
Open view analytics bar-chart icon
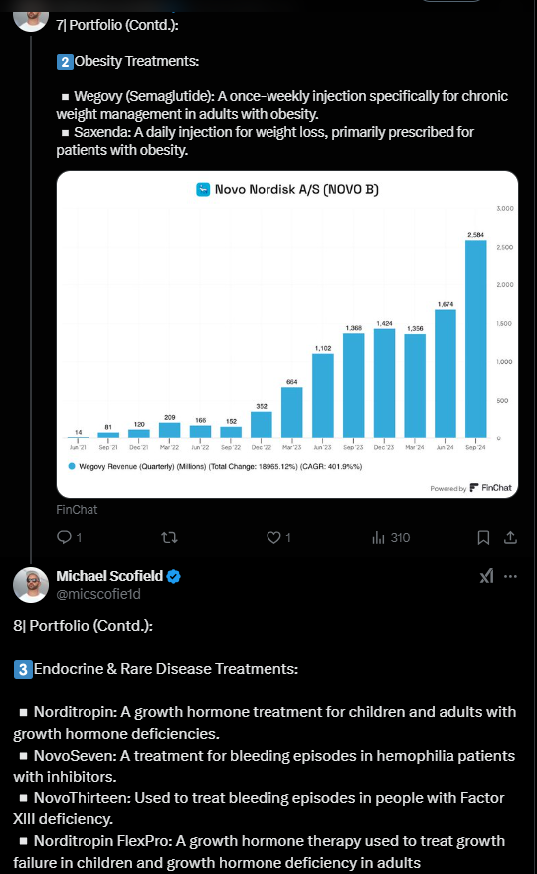click(378, 537)
